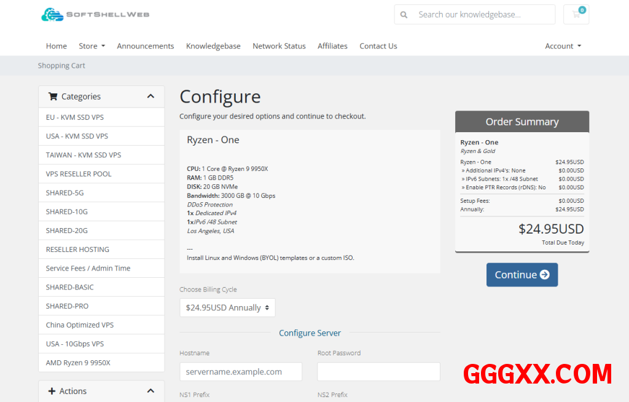Open the Knowledgebase menu item
The height and width of the screenshot is (402, 629).
click(x=213, y=46)
